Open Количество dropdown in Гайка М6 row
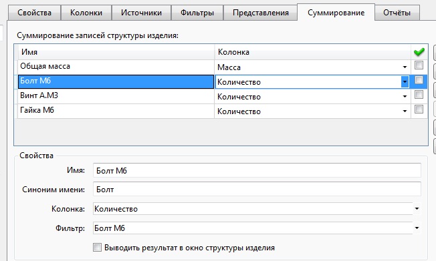 (x=405, y=111)
